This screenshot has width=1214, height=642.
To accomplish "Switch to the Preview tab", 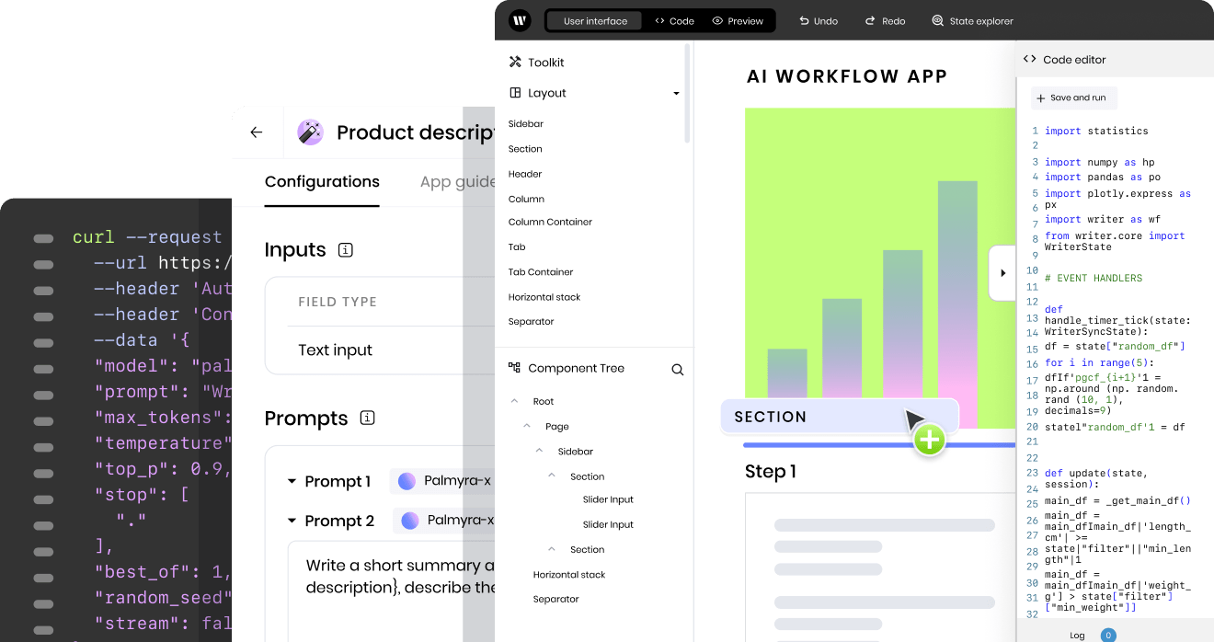I will (x=739, y=20).
